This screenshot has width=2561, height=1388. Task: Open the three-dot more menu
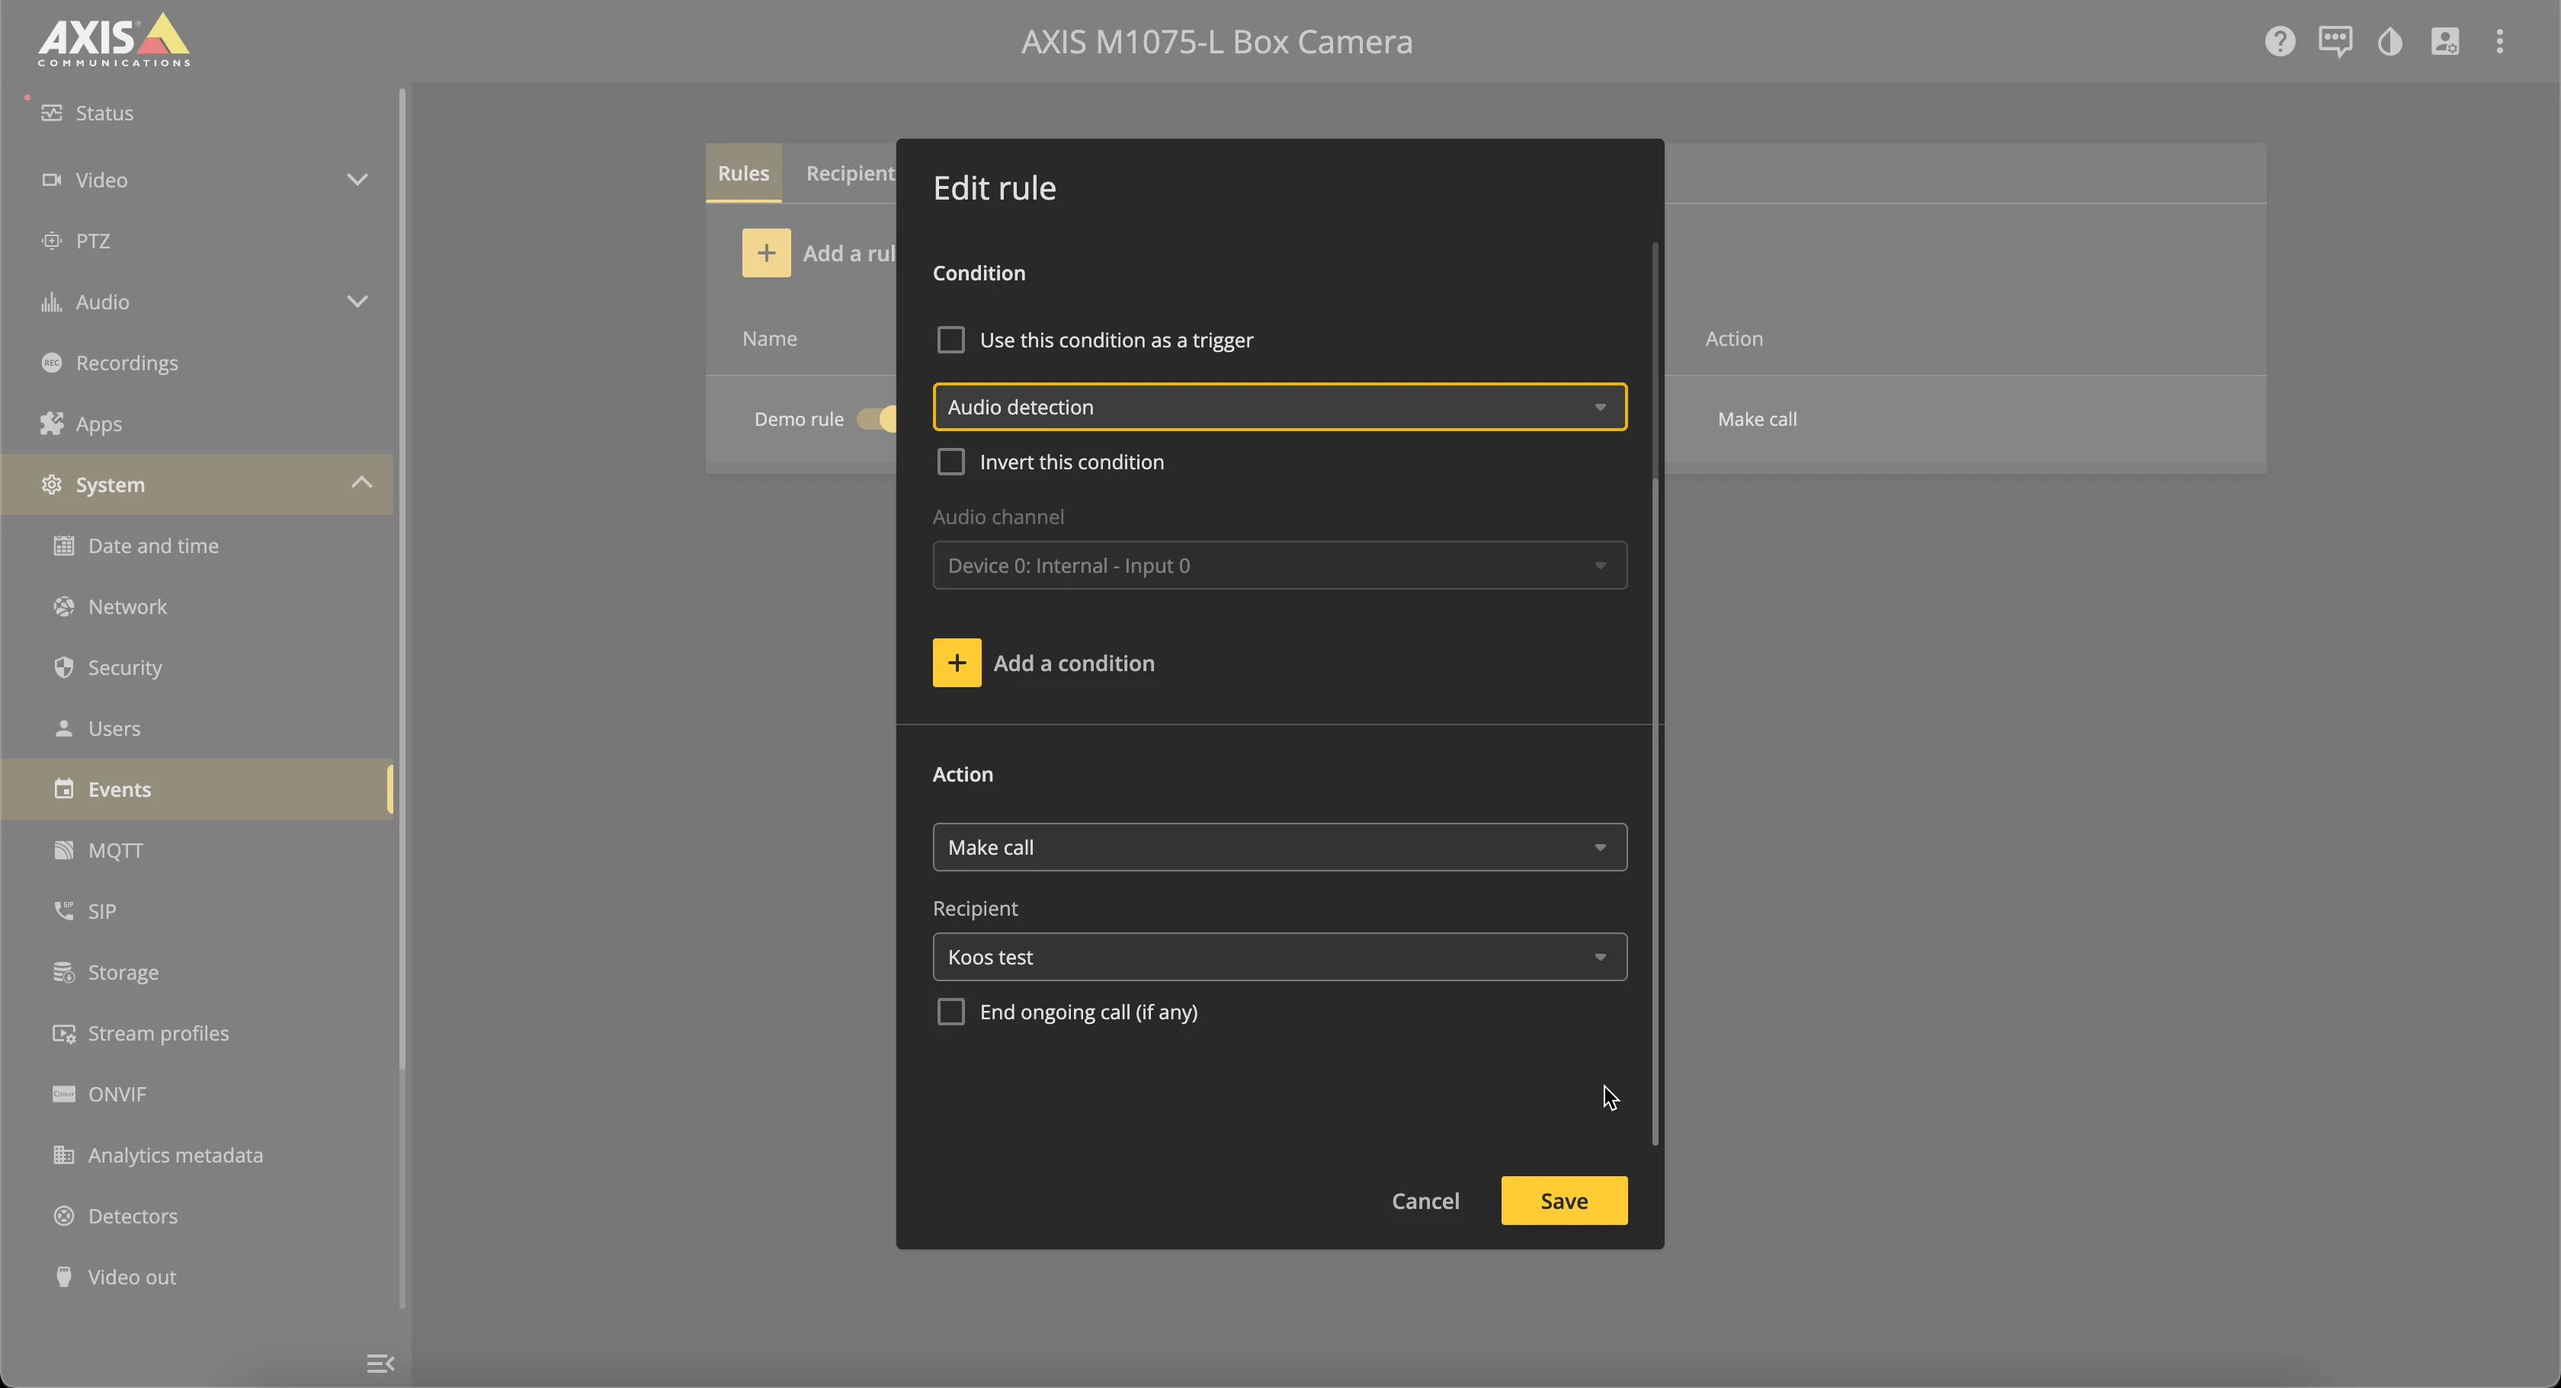point(2499,40)
